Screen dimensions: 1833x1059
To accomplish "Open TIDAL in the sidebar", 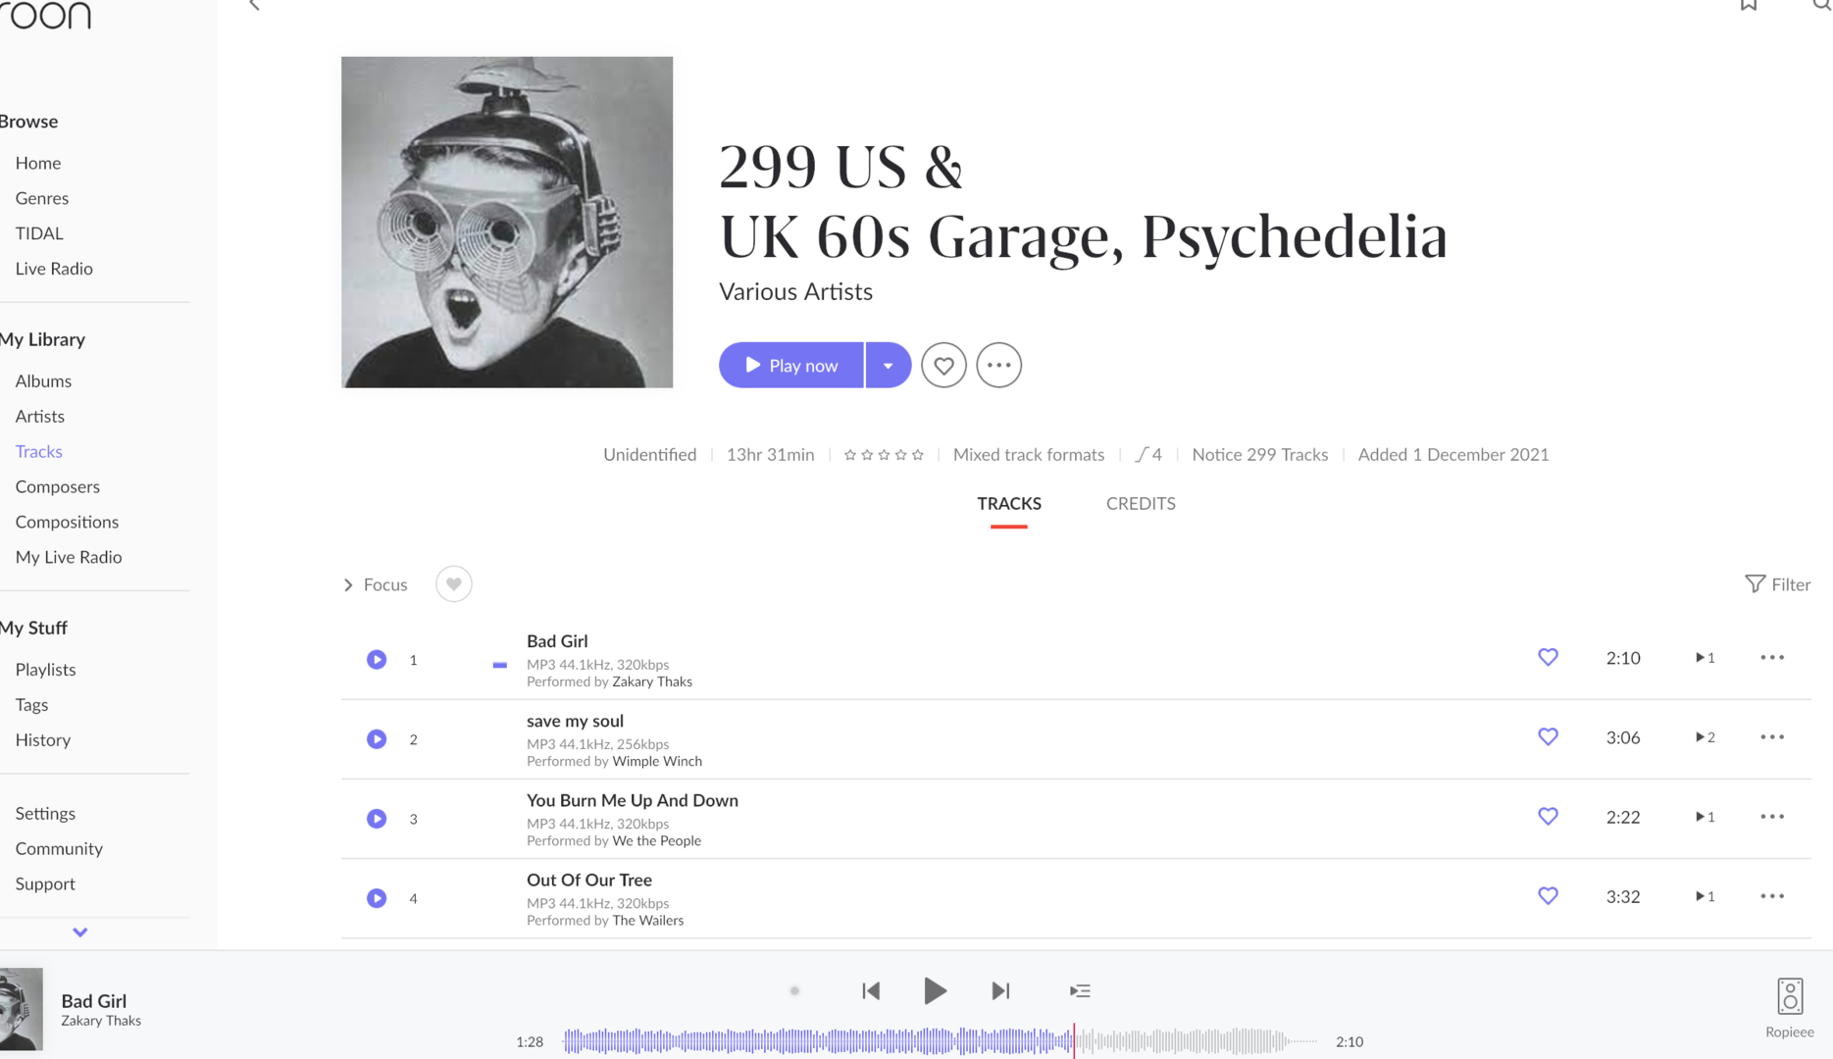I will click(39, 233).
